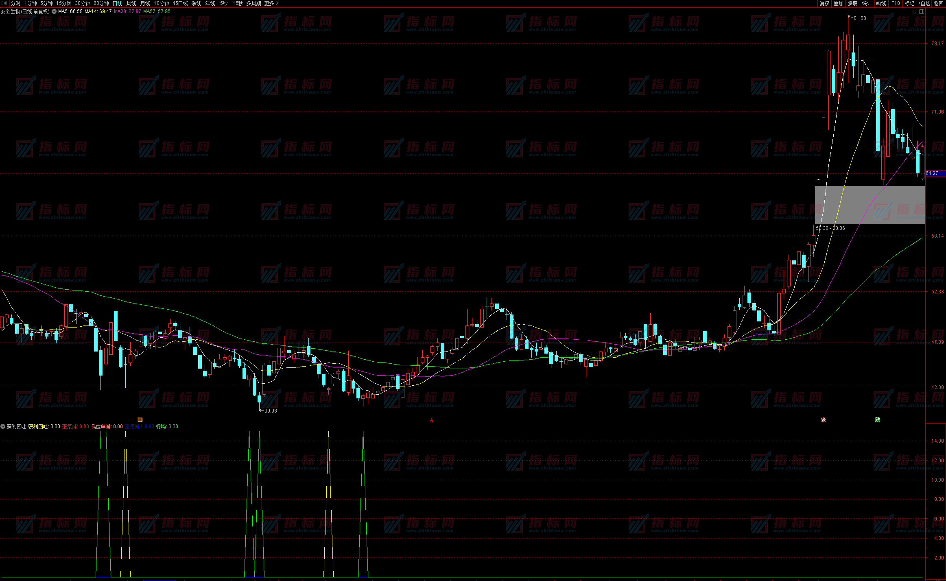Click the 涨 marker below chart
The width and height of the screenshot is (946, 581).
tap(823, 420)
